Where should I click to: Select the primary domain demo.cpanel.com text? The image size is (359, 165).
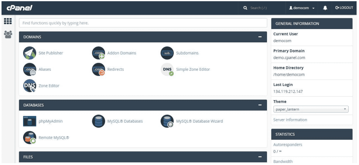pos(289,58)
